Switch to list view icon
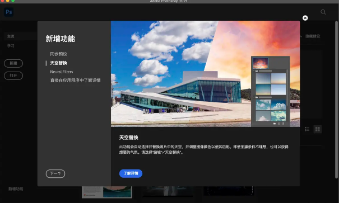The image size is (339, 203). click(307, 129)
